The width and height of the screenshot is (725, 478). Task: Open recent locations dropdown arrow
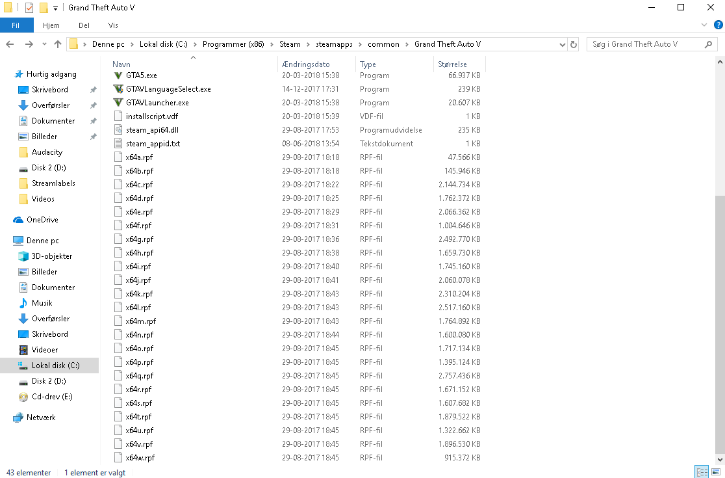point(44,44)
